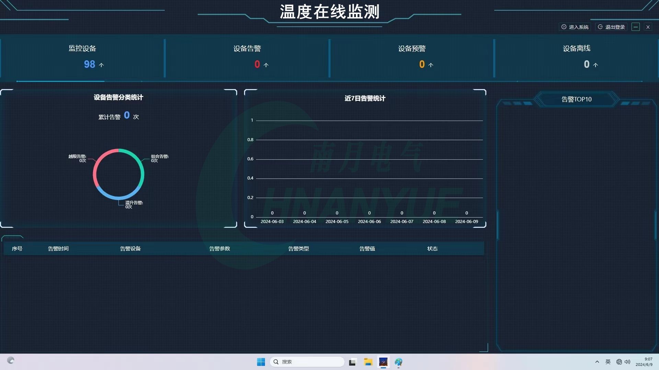The height and width of the screenshot is (370, 659).
Task: Switch the 英 input method indicator
Action: (608, 362)
